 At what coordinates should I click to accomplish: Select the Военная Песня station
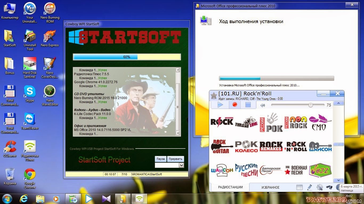click(296, 170)
